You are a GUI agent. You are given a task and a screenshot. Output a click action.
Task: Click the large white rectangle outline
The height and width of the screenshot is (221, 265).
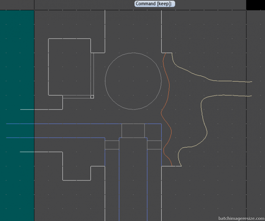[x=48, y=66]
